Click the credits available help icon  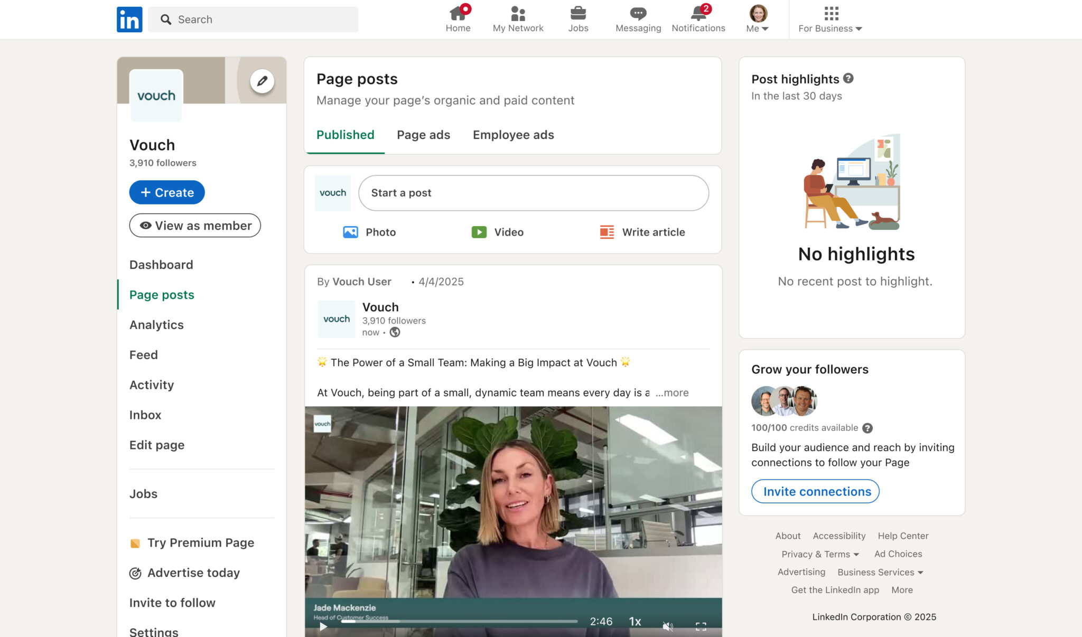tap(868, 428)
